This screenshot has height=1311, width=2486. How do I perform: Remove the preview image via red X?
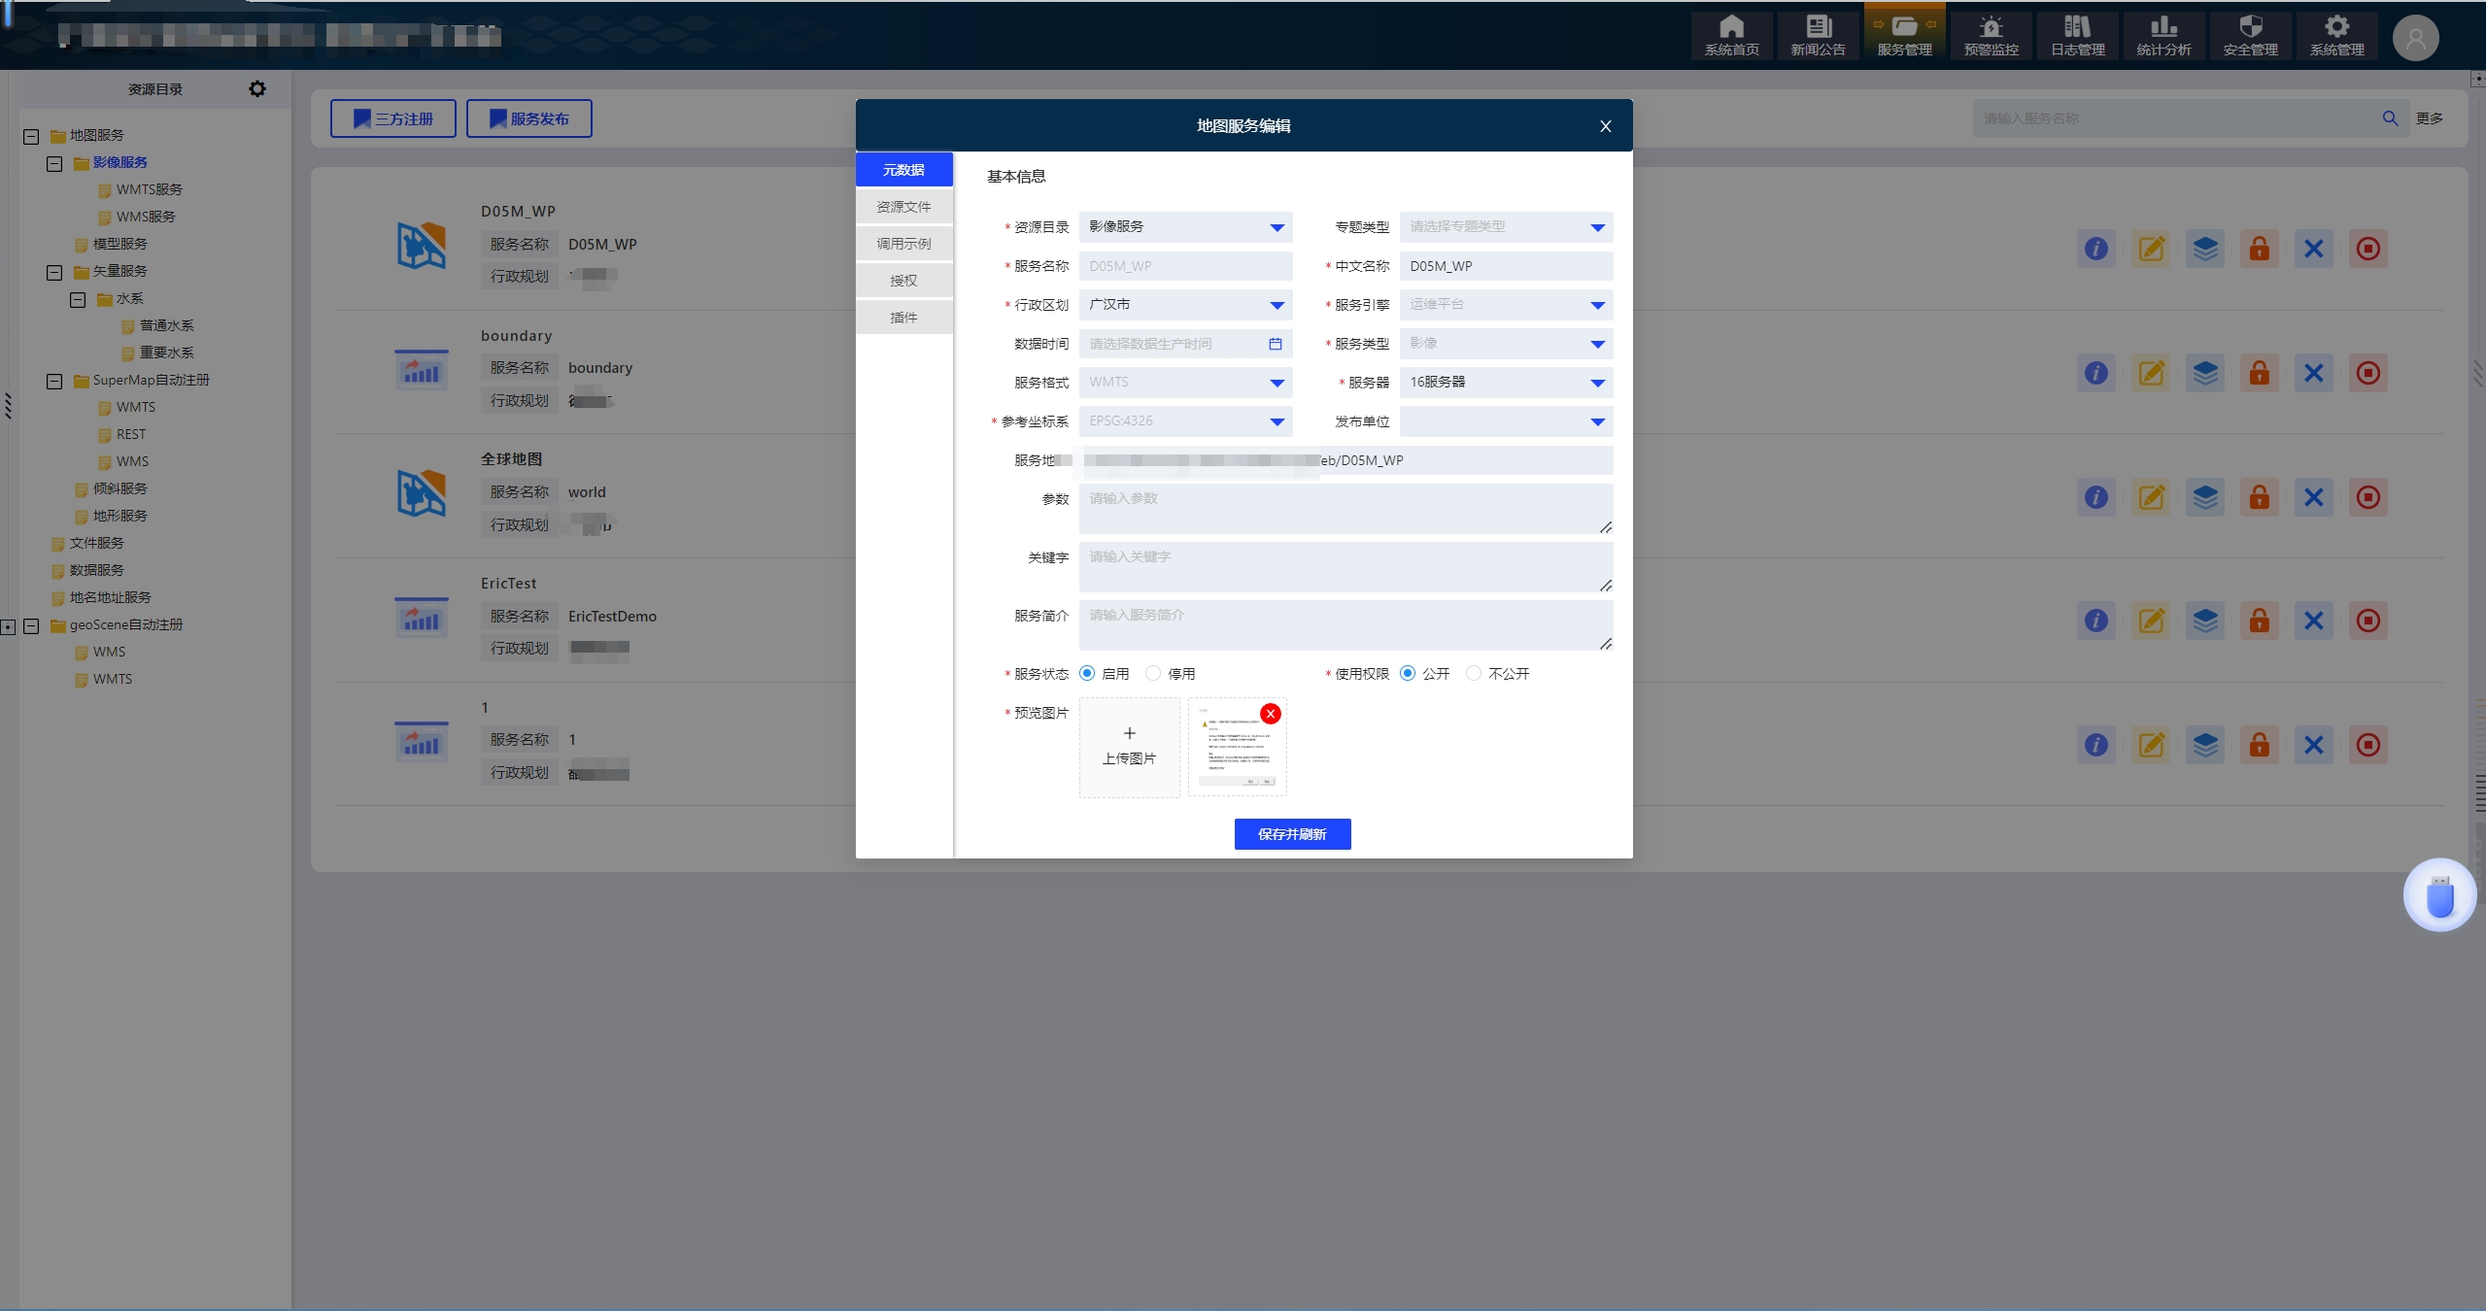click(x=1270, y=714)
